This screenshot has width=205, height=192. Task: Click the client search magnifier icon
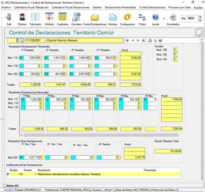pos(21,41)
